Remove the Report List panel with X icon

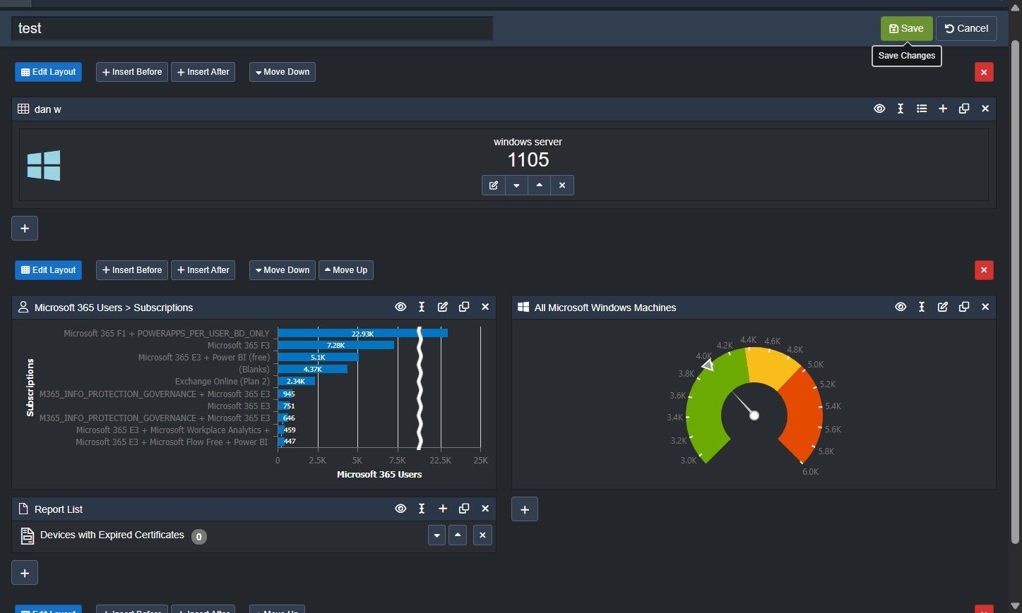(x=485, y=509)
